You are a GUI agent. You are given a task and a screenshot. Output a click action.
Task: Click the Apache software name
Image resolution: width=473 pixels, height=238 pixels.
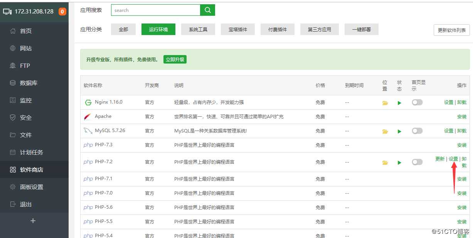pos(103,116)
